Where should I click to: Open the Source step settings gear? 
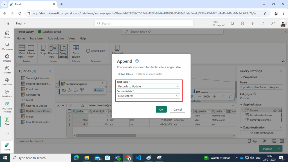[274, 110]
